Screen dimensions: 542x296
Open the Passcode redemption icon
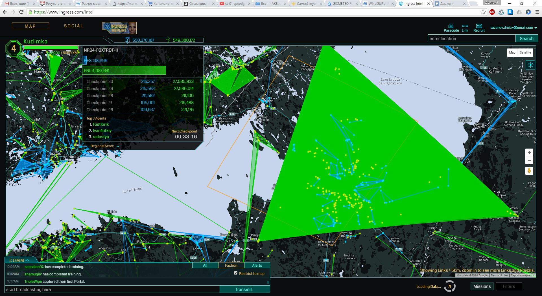(x=451, y=26)
